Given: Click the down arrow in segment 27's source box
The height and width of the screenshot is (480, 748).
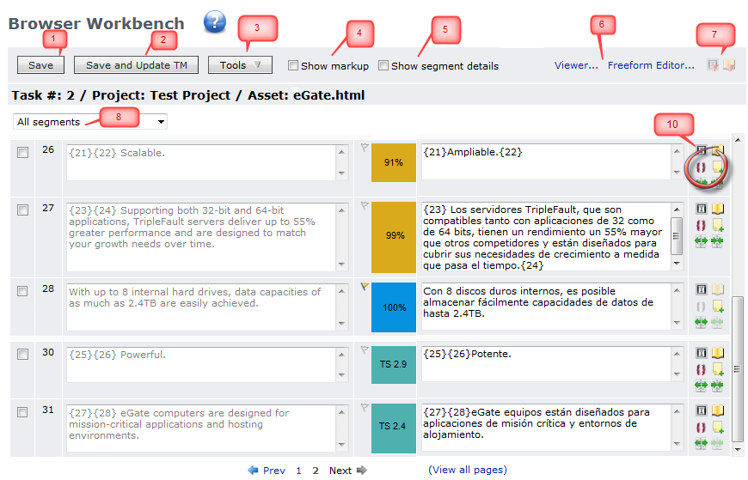Looking at the screenshot, I should click(x=342, y=264).
